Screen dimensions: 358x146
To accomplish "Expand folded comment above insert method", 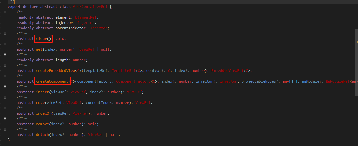I will (x=5, y=87).
